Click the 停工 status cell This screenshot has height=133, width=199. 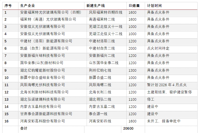[x=151, y=99]
